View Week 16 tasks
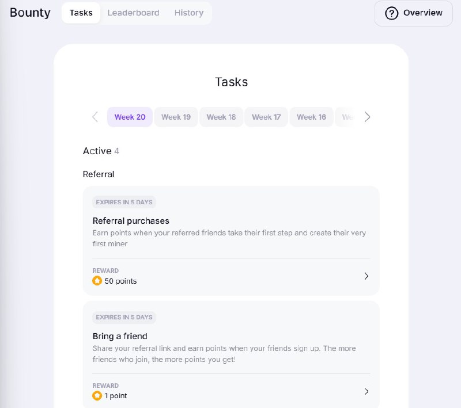Screen dimensions: 461x408 (x=311, y=117)
